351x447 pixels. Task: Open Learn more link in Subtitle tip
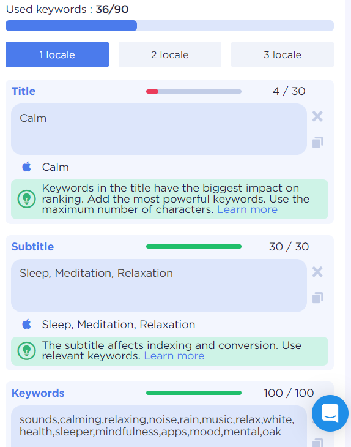pyautogui.click(x=174, y=356)
